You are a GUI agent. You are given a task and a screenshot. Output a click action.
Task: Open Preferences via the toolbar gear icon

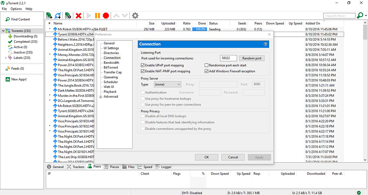click(135, 16)
